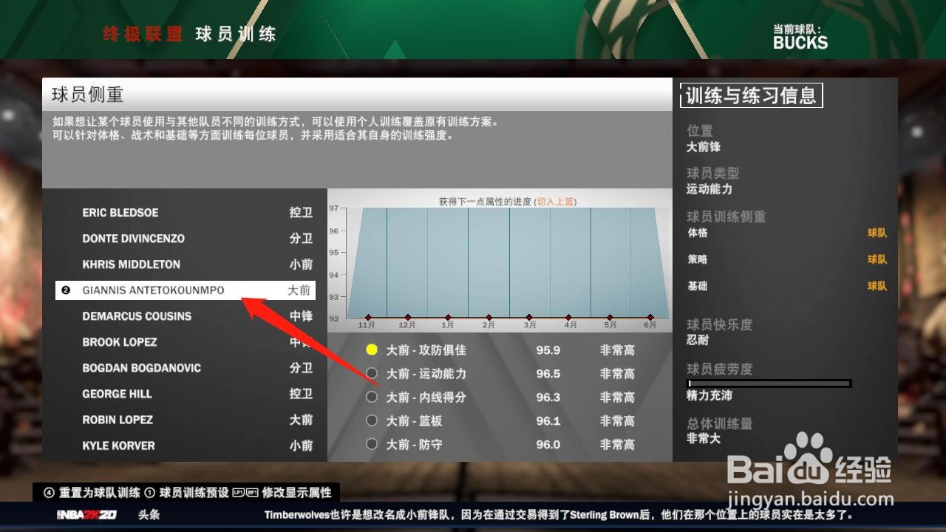The width and height of the screenshot is (946, 532).
Task: Select the 大前 - 篮板 radio option
Action: (372, 420)
